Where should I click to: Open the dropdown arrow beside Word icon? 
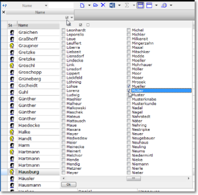(119, 5)
